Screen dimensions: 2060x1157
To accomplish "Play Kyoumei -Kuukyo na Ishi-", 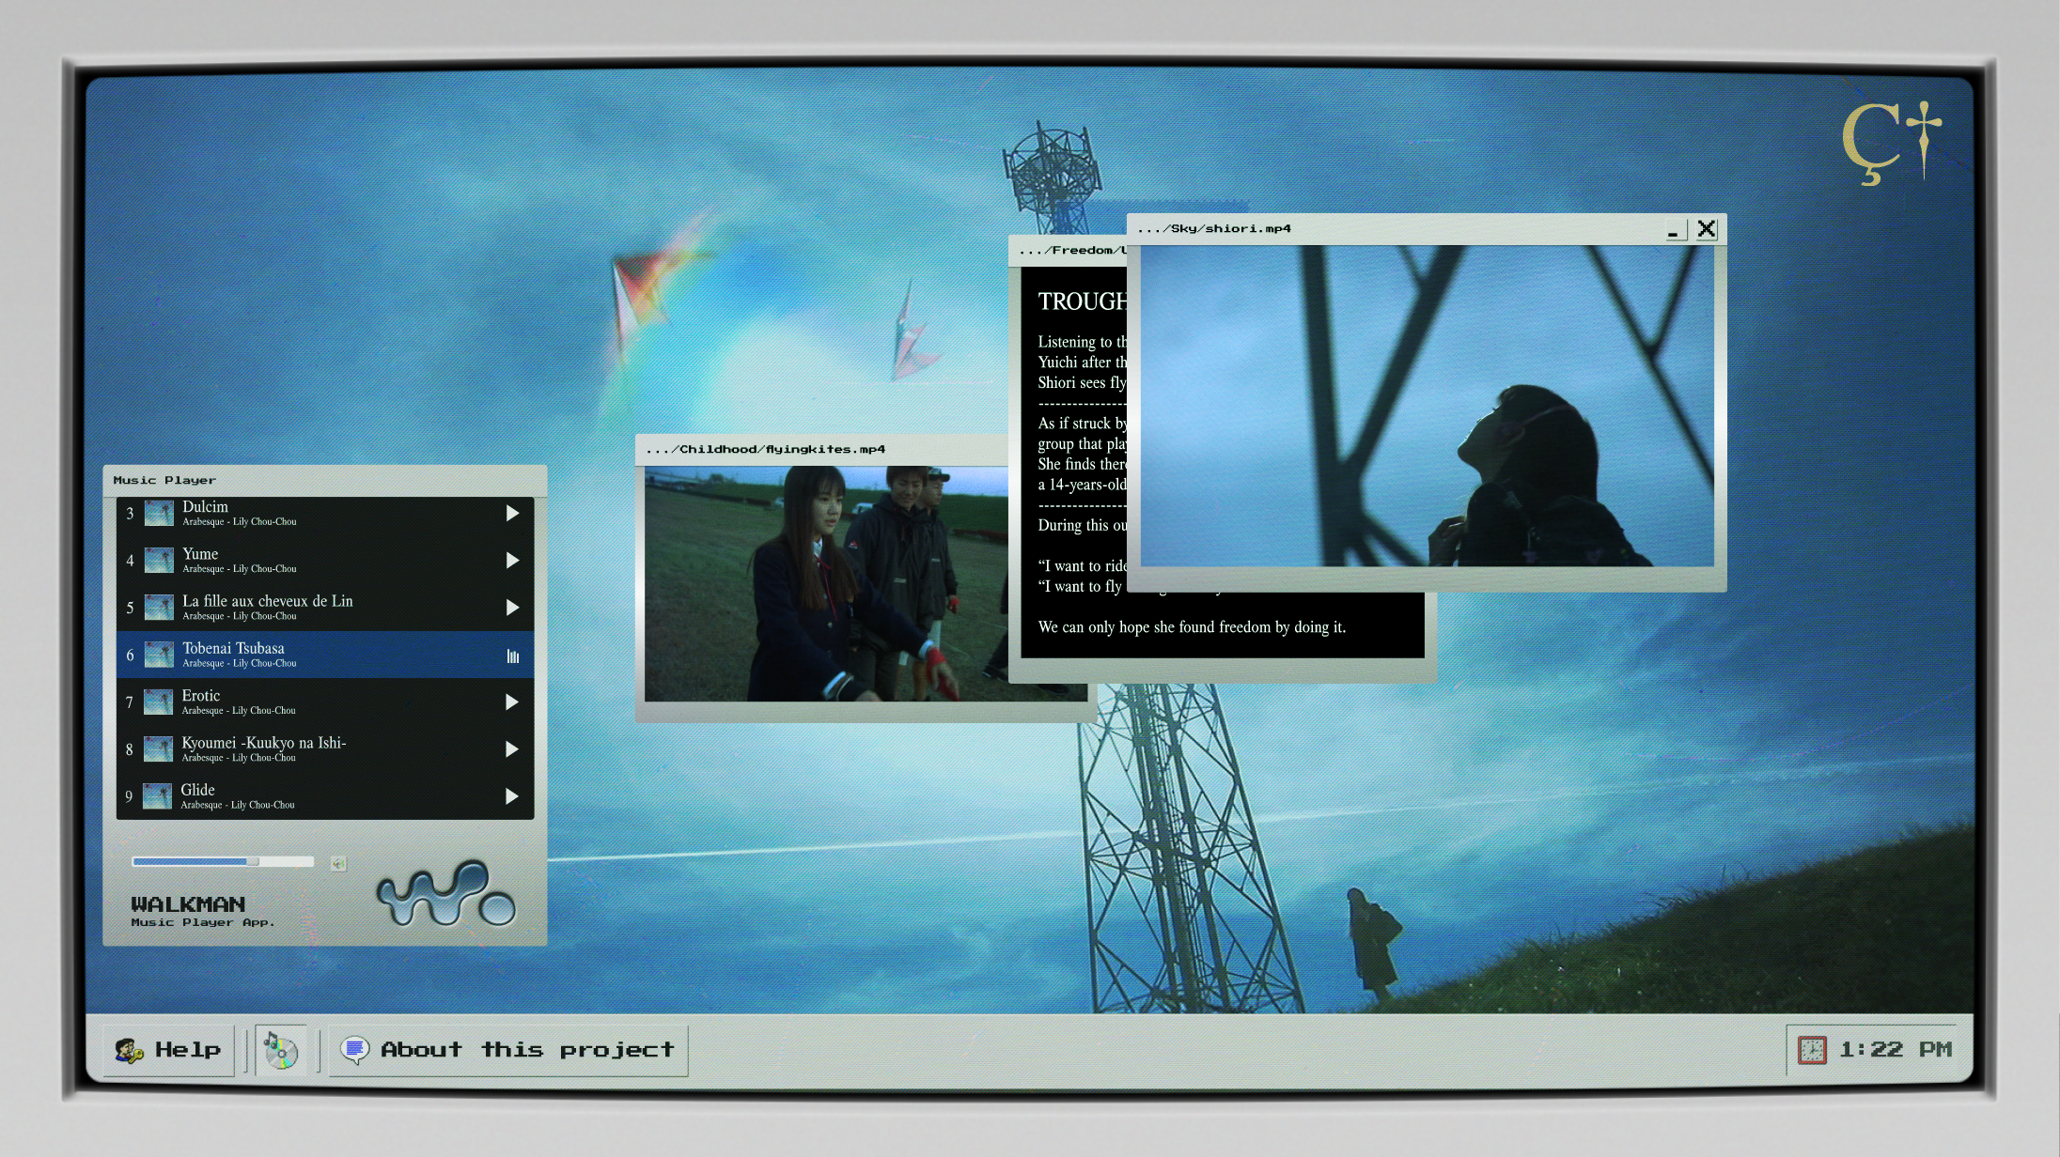I will point(512,748).
